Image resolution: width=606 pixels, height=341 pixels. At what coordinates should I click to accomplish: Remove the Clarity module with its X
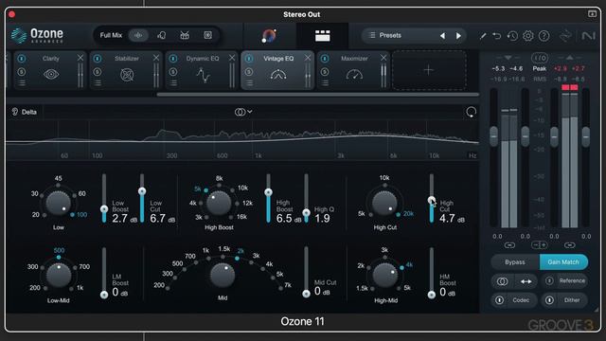coord(80,58)
